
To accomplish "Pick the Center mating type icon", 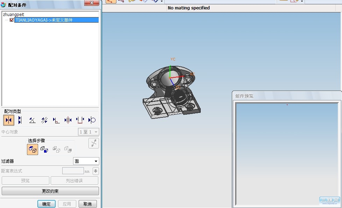I will (68, 120).
